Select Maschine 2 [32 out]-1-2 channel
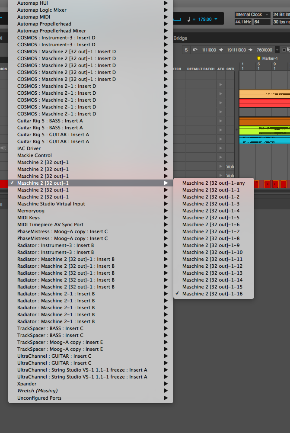 pos(214,197)
